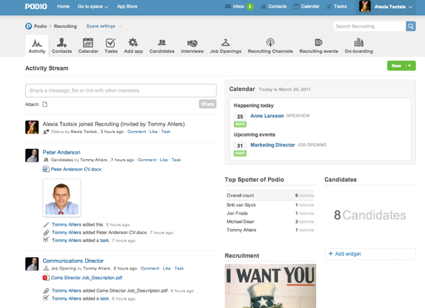Open App Store in the top menu

pos(127,6)
